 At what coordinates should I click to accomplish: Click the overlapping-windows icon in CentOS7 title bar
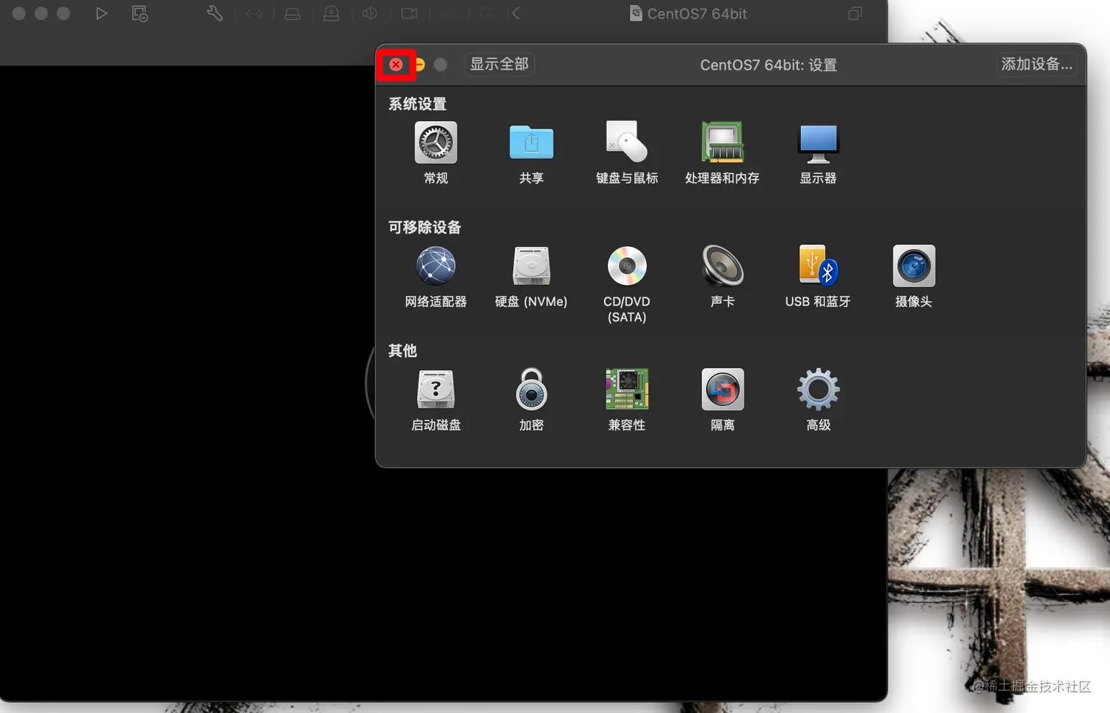(855, 13)
